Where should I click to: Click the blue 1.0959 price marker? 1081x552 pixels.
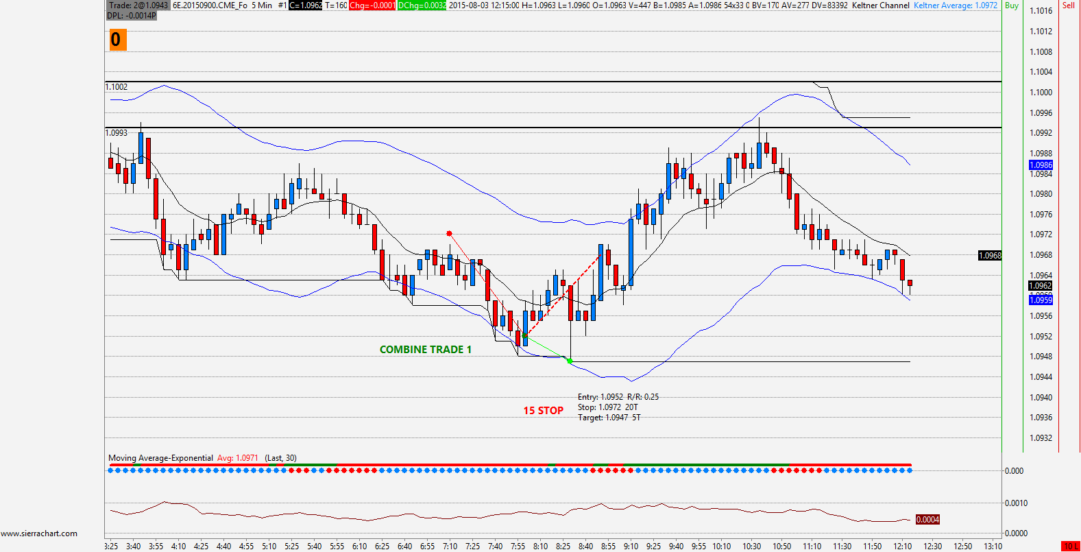pyautogui.click(x=1041, y=300)
